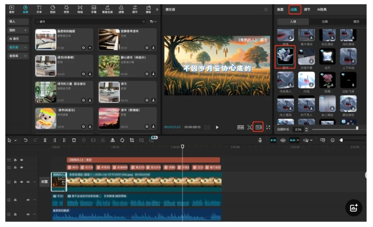Toggle the lock on the top text track
Screen dimensions: 373x227
[x=15, y=160]
